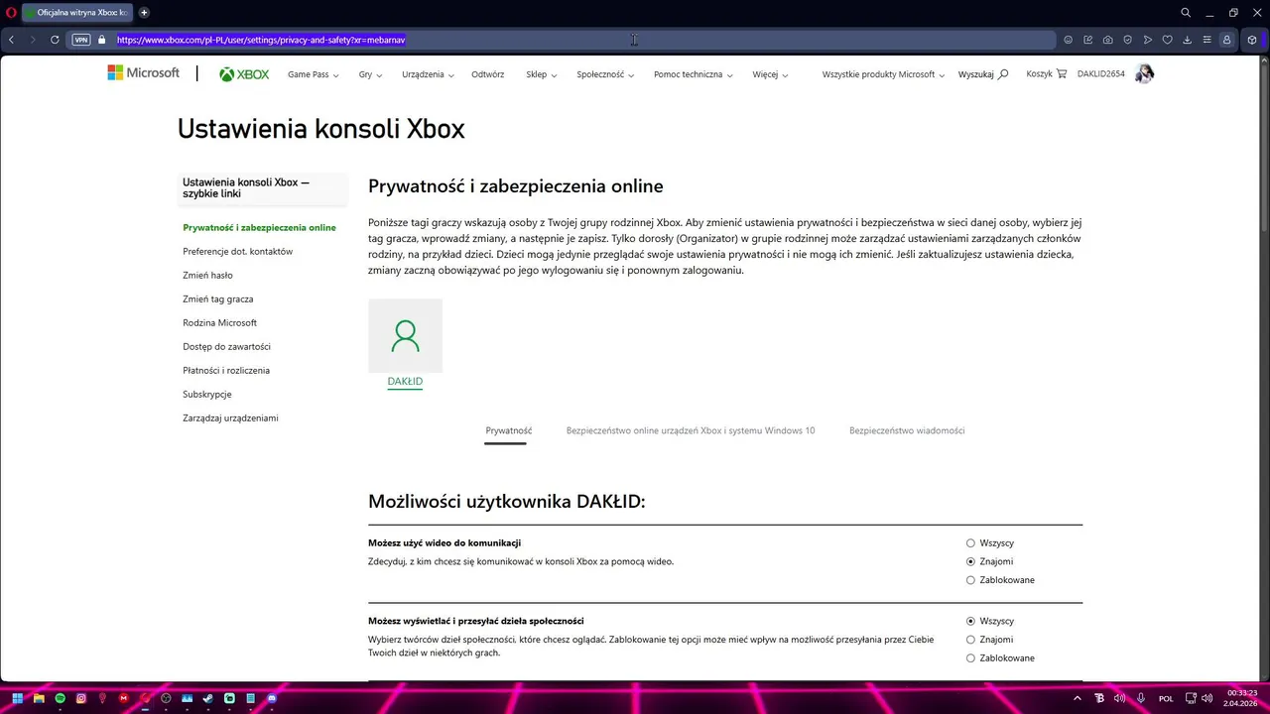
Task: Click the Opera profile account icon
Action: pyautogui.click(x=1226, y=40)
